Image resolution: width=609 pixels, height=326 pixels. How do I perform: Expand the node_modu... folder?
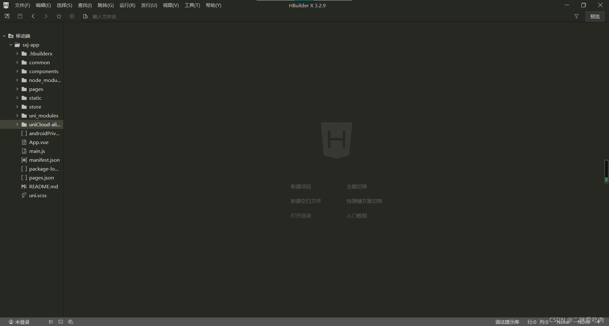tap(17, 80)
